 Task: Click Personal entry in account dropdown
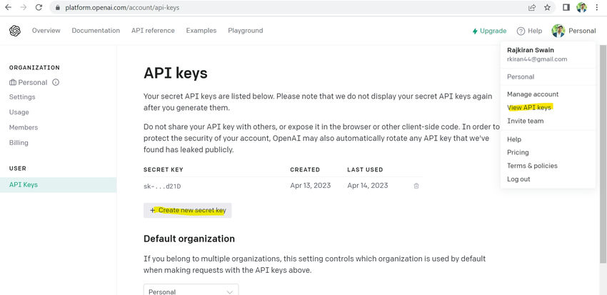click(521, 76)
